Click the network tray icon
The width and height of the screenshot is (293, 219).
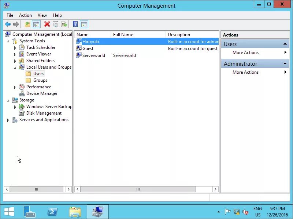click(x=237, y=212)
